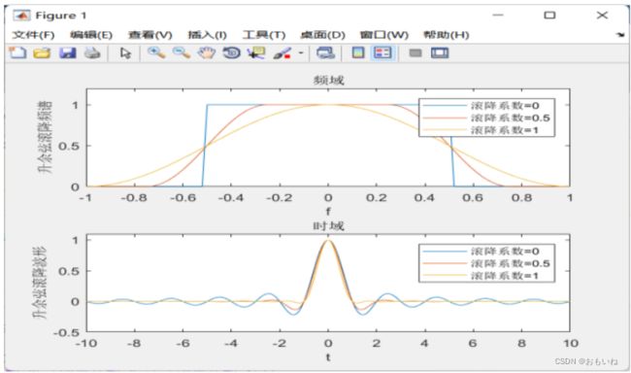Click the Hide Plot Tools icon
The height and width of the screenshot is (373, 631).
(415, 52)
